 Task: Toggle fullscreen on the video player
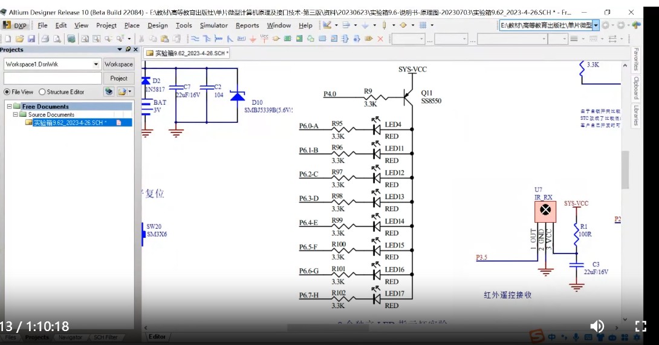(x=640, y=326)
